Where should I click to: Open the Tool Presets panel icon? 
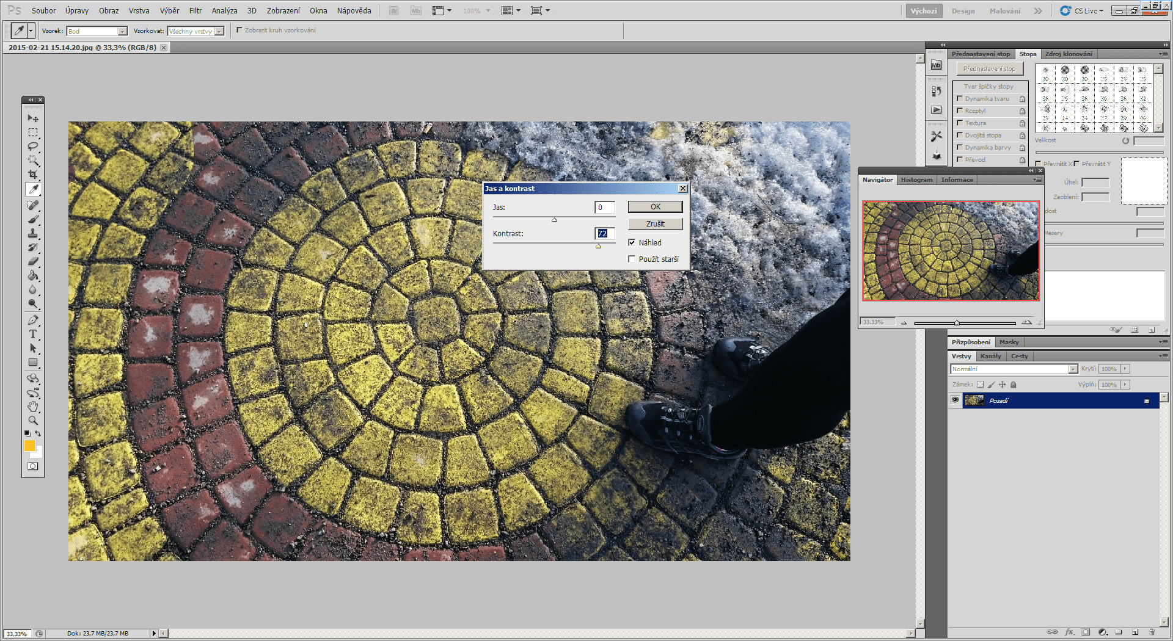pyautogui.click(x=936, y=136)
